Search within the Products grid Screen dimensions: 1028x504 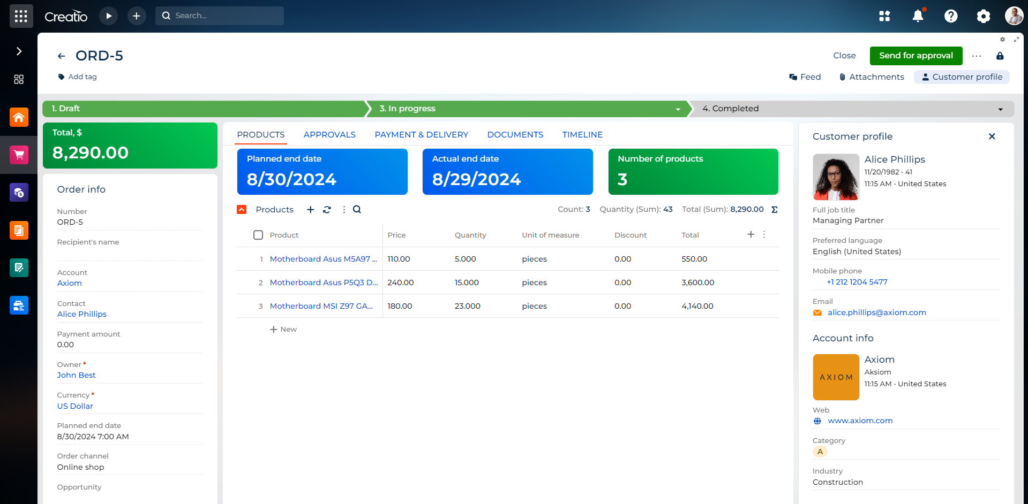pos(356,209)
